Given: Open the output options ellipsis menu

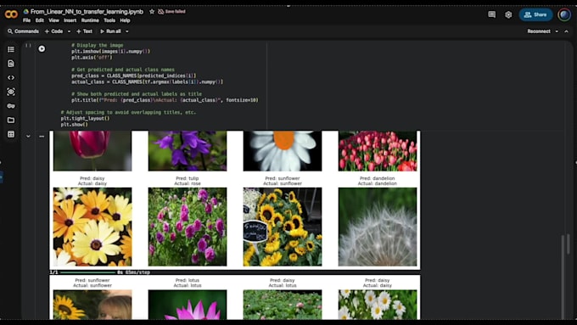Looking at the screenshot, I should click(x=42, y=136).
